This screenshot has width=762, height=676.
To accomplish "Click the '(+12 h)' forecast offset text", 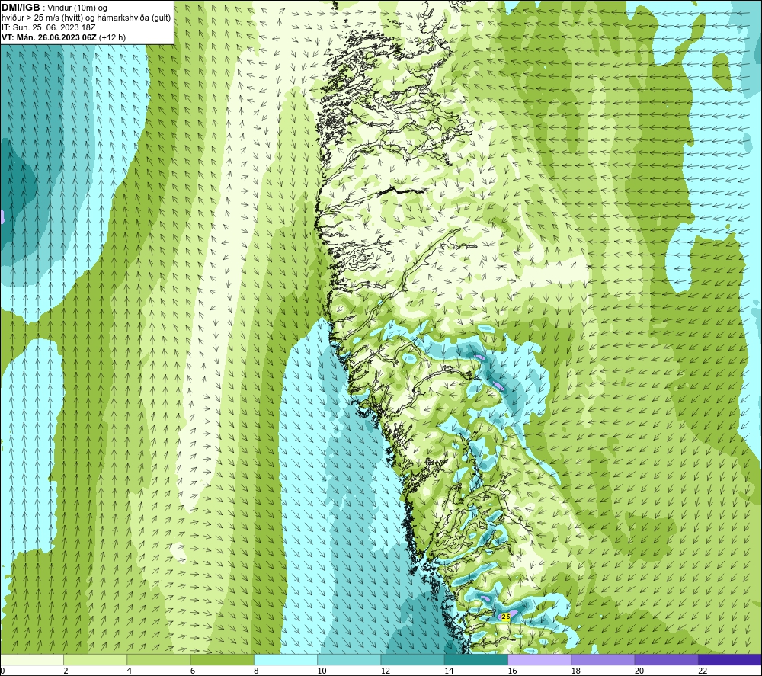I will click(112, 37).
